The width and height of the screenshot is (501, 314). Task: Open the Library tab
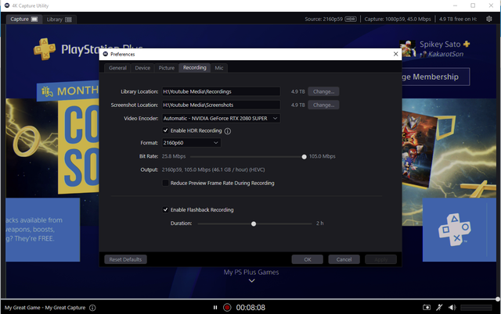[59, 20]
